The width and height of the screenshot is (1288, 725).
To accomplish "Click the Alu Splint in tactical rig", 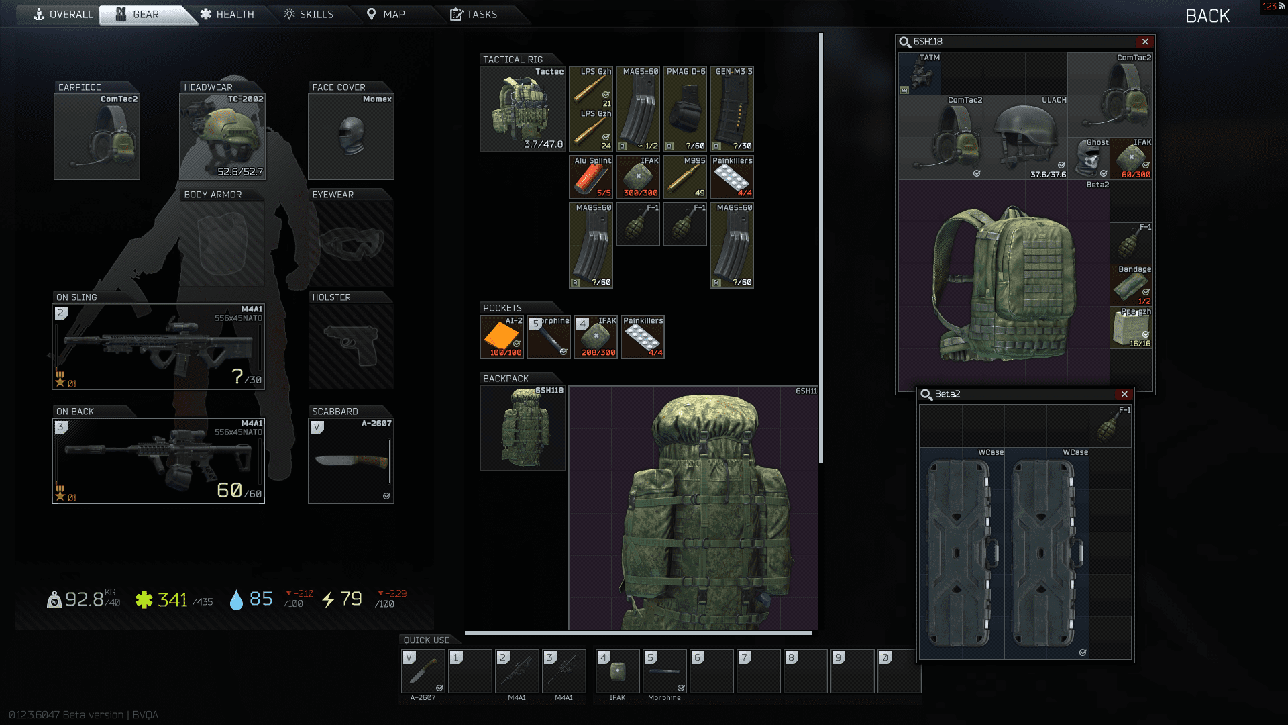I will tap(591, 178).
